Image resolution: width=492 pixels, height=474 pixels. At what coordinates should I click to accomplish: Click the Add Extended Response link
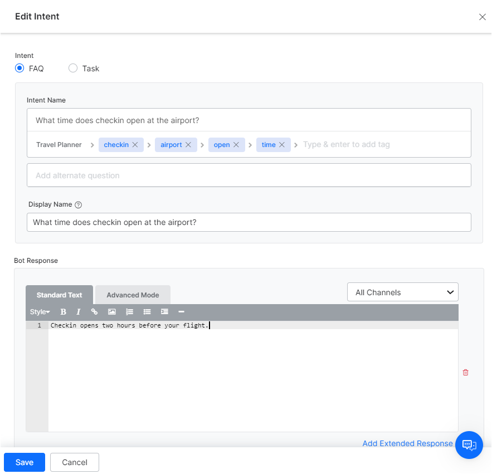tap(407, 443)
